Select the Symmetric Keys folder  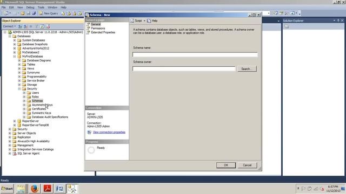[41, 113]
